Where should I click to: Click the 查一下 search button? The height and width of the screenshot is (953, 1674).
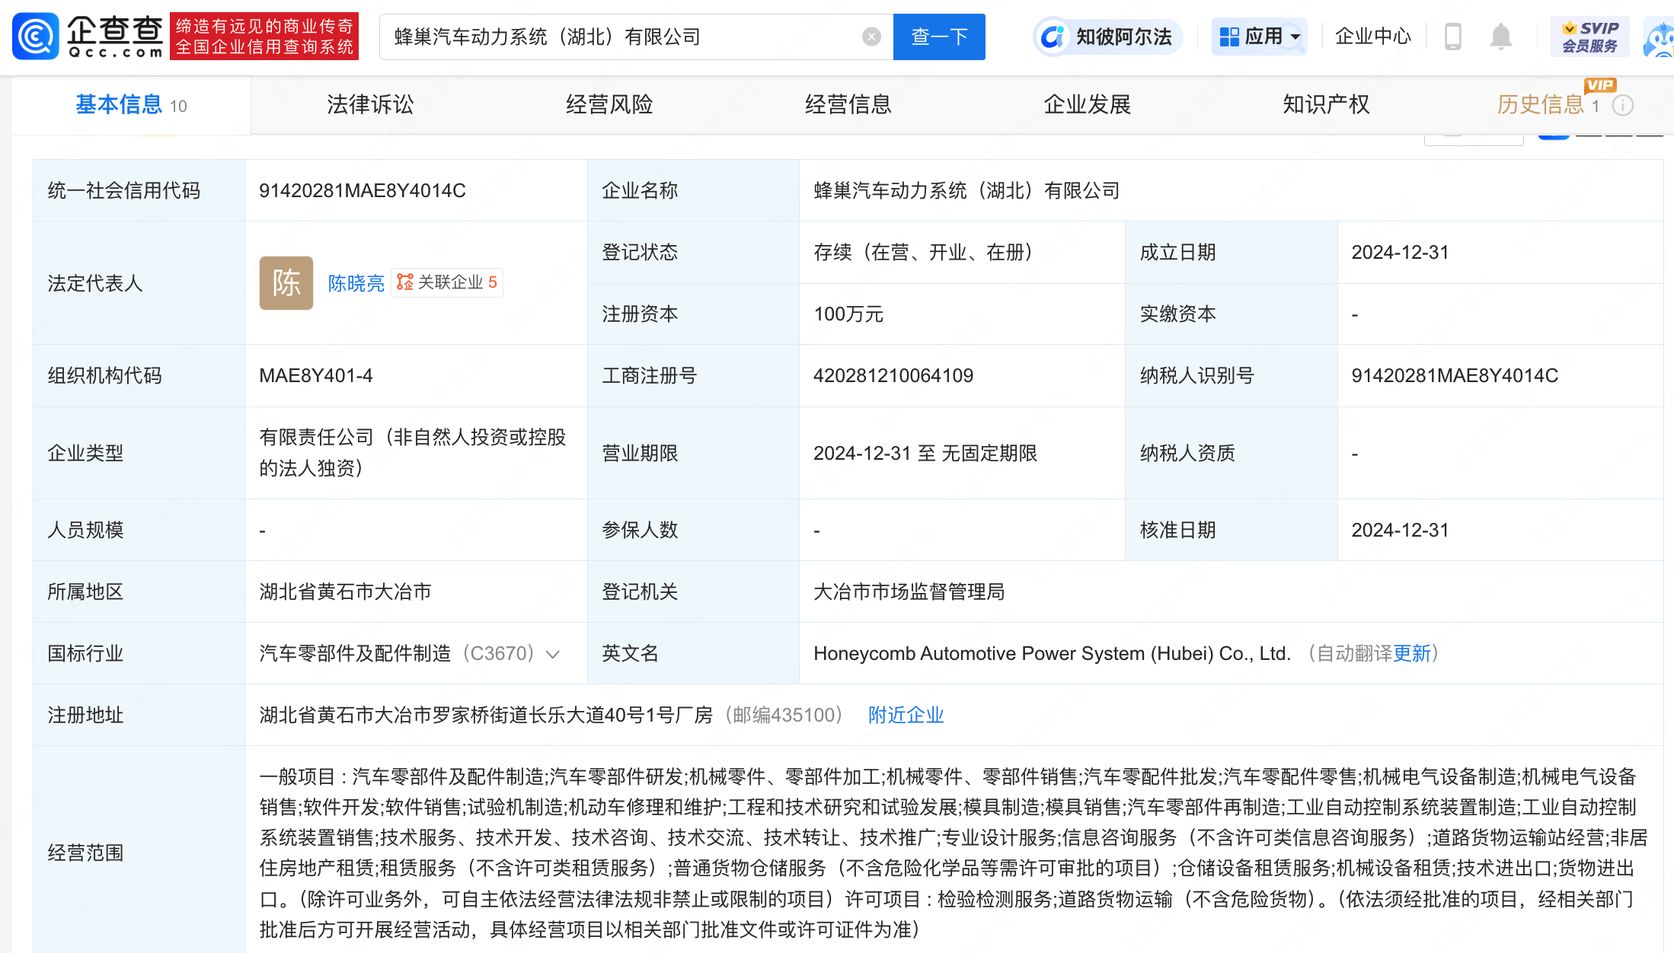tap(939, 37)
